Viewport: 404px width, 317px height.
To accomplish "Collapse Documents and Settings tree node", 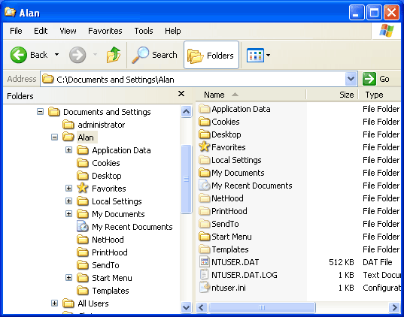I will coord(40,112).
